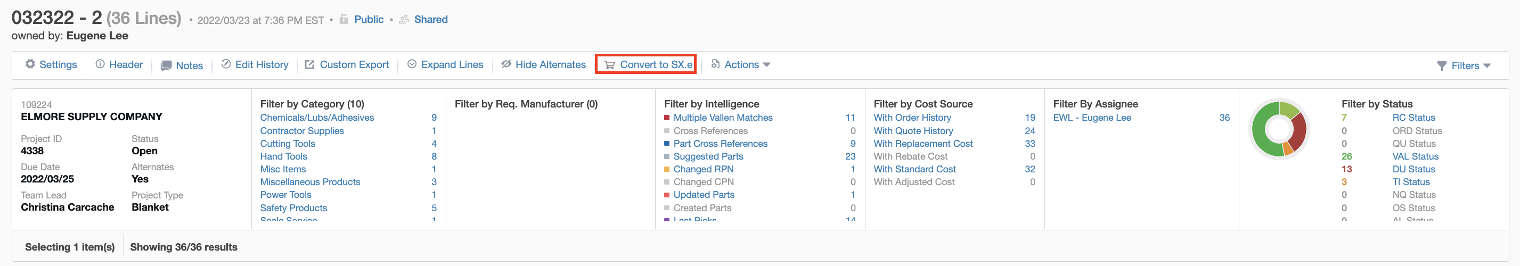1520x266 pixels.
Task: Filter by assignee EWL - Eugene Lee
Action: (x=1092, y=118)
